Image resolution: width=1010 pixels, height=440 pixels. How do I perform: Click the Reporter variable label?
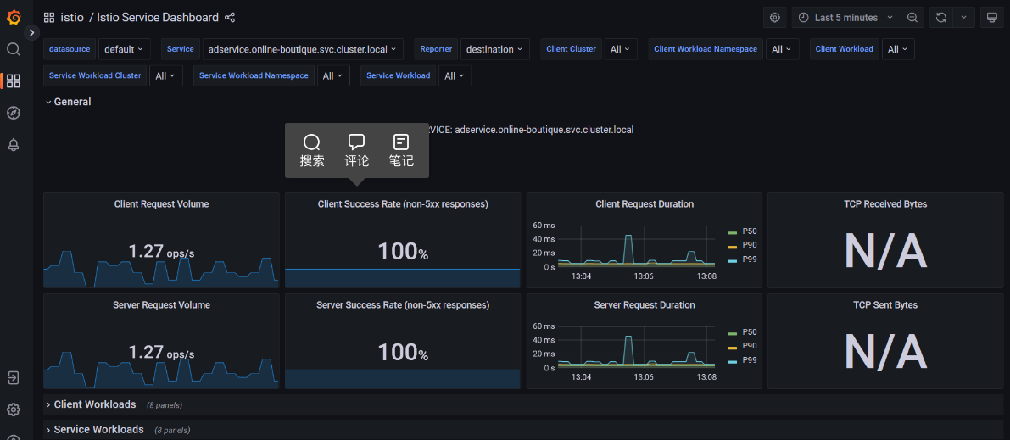[x=436, y=49]
